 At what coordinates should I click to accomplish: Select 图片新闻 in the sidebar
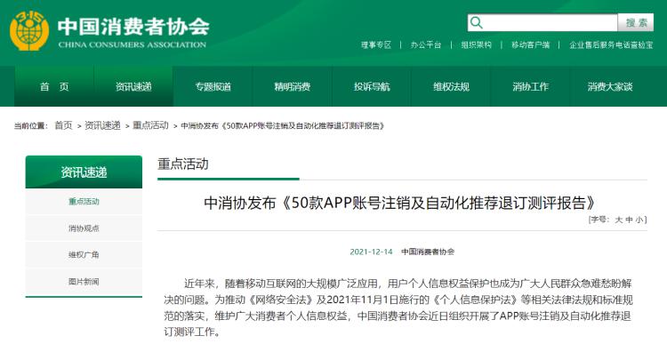tap(84, 282)
